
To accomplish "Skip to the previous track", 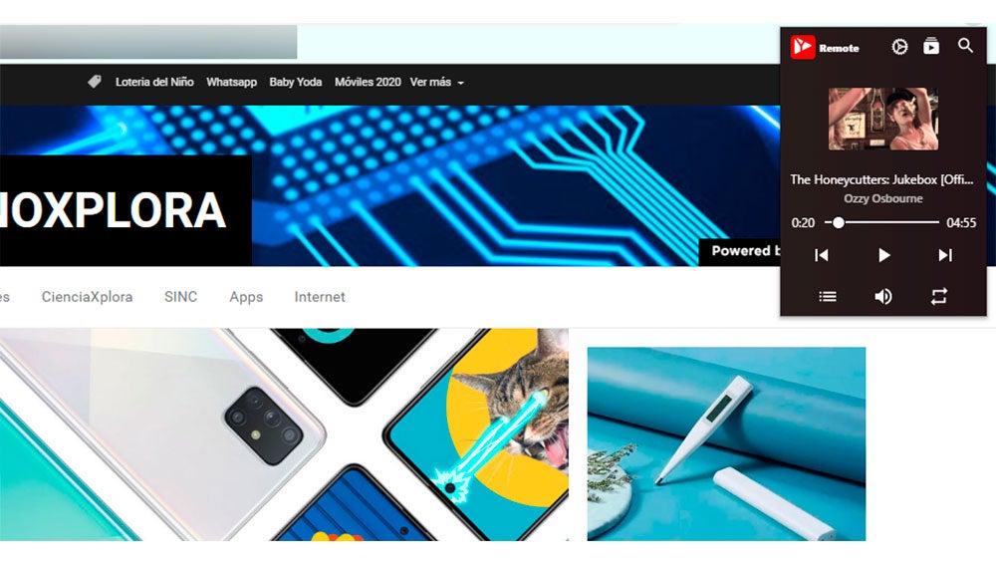I will pos(822,255).
